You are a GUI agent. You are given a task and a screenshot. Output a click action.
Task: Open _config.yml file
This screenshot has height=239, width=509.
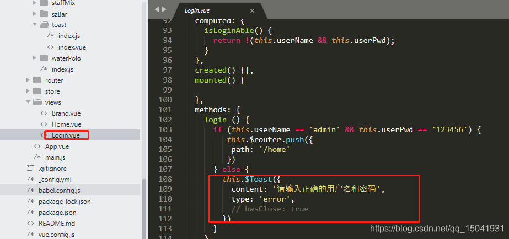point(55,180)
